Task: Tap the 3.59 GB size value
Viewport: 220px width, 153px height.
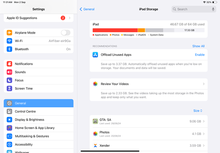Action: click(x=195, y=146)
